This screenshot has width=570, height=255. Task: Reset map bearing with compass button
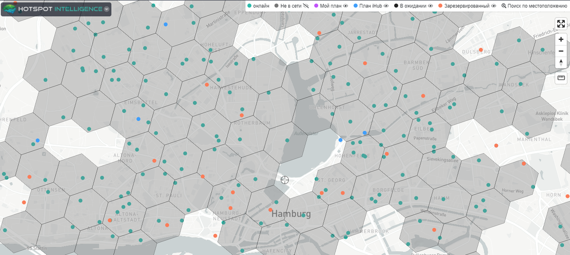(x=561, y=62)
